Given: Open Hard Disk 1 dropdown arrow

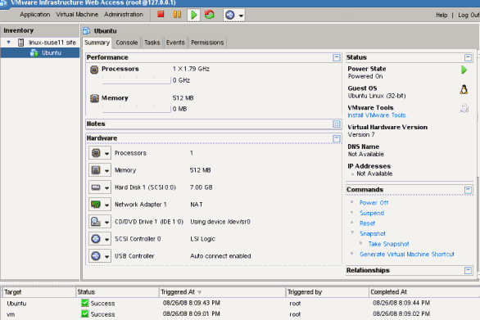Looking at the screenshot, I should (x=106, y=187).
